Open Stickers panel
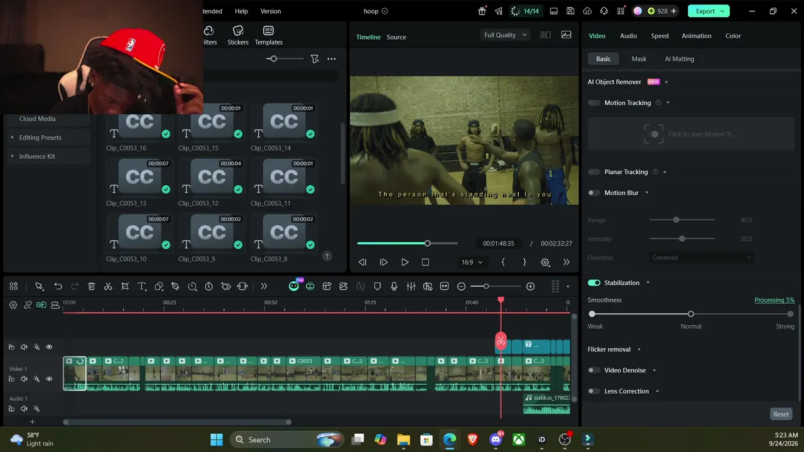Image resolution: width=804 pixels, height=452 pixels. point(238,35)
